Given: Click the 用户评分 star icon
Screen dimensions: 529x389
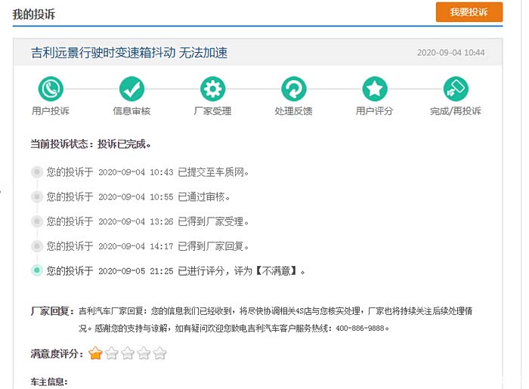Looking at the screenshot, I should coord(375,89).
